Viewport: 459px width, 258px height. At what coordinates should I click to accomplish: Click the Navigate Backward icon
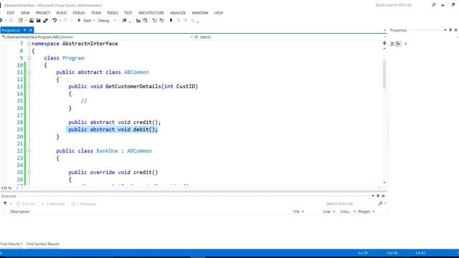click(1, 21)
